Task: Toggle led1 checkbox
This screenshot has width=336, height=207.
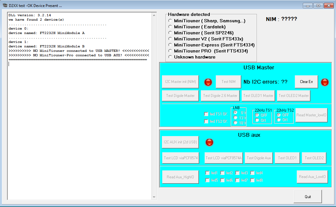Action: (x=208, y=173)
